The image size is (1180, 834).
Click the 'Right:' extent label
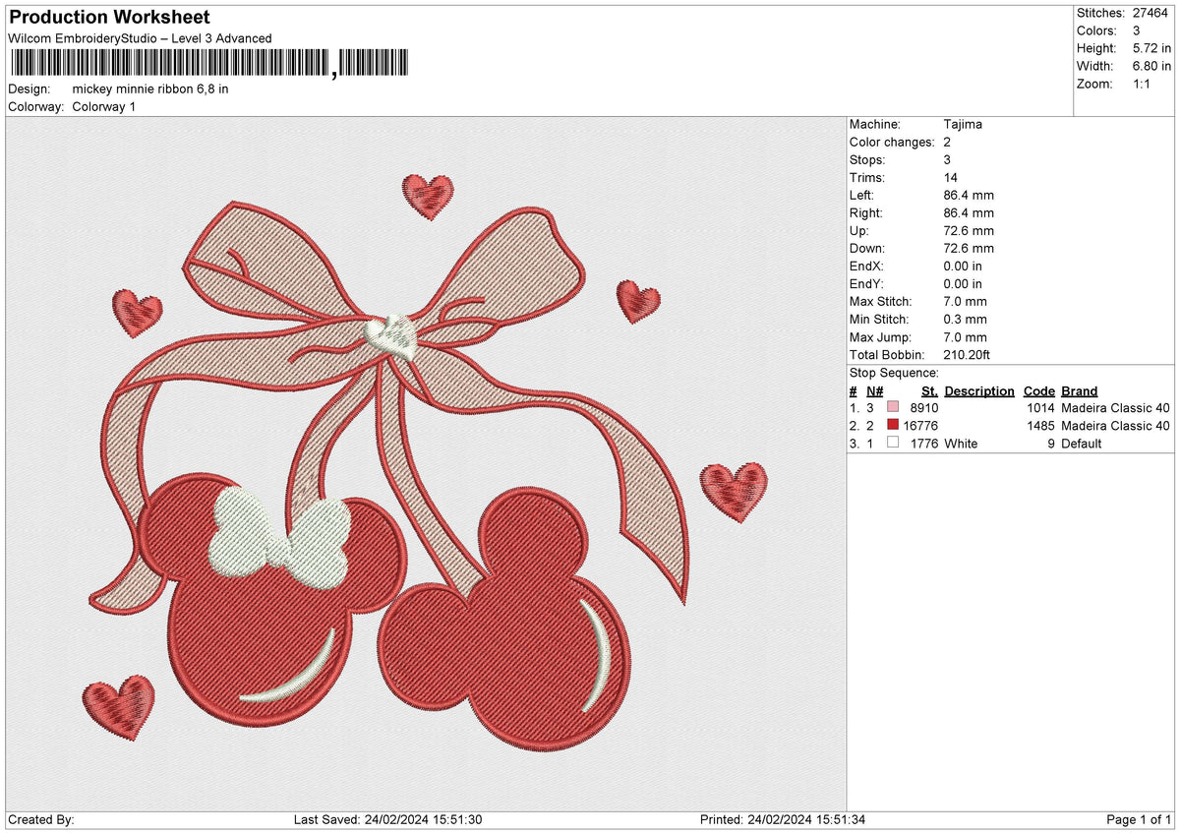[866, 213]
